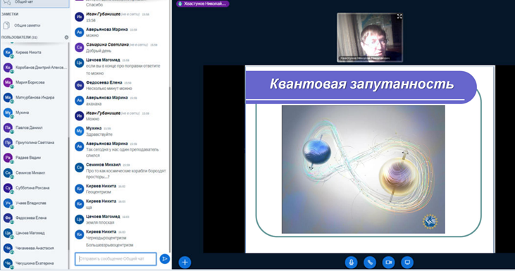
Task: Click the Квантовая запутанность slide image
Action: pyautogui.click(x=364, y=170)
